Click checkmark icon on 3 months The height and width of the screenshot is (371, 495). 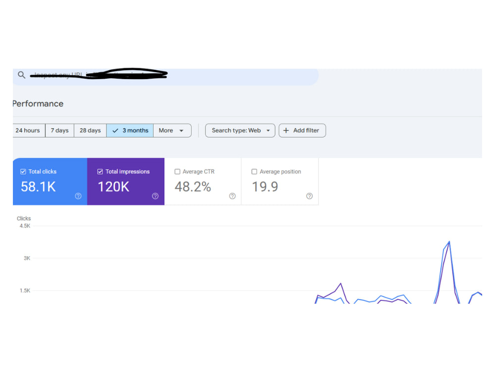pos(115,131)
